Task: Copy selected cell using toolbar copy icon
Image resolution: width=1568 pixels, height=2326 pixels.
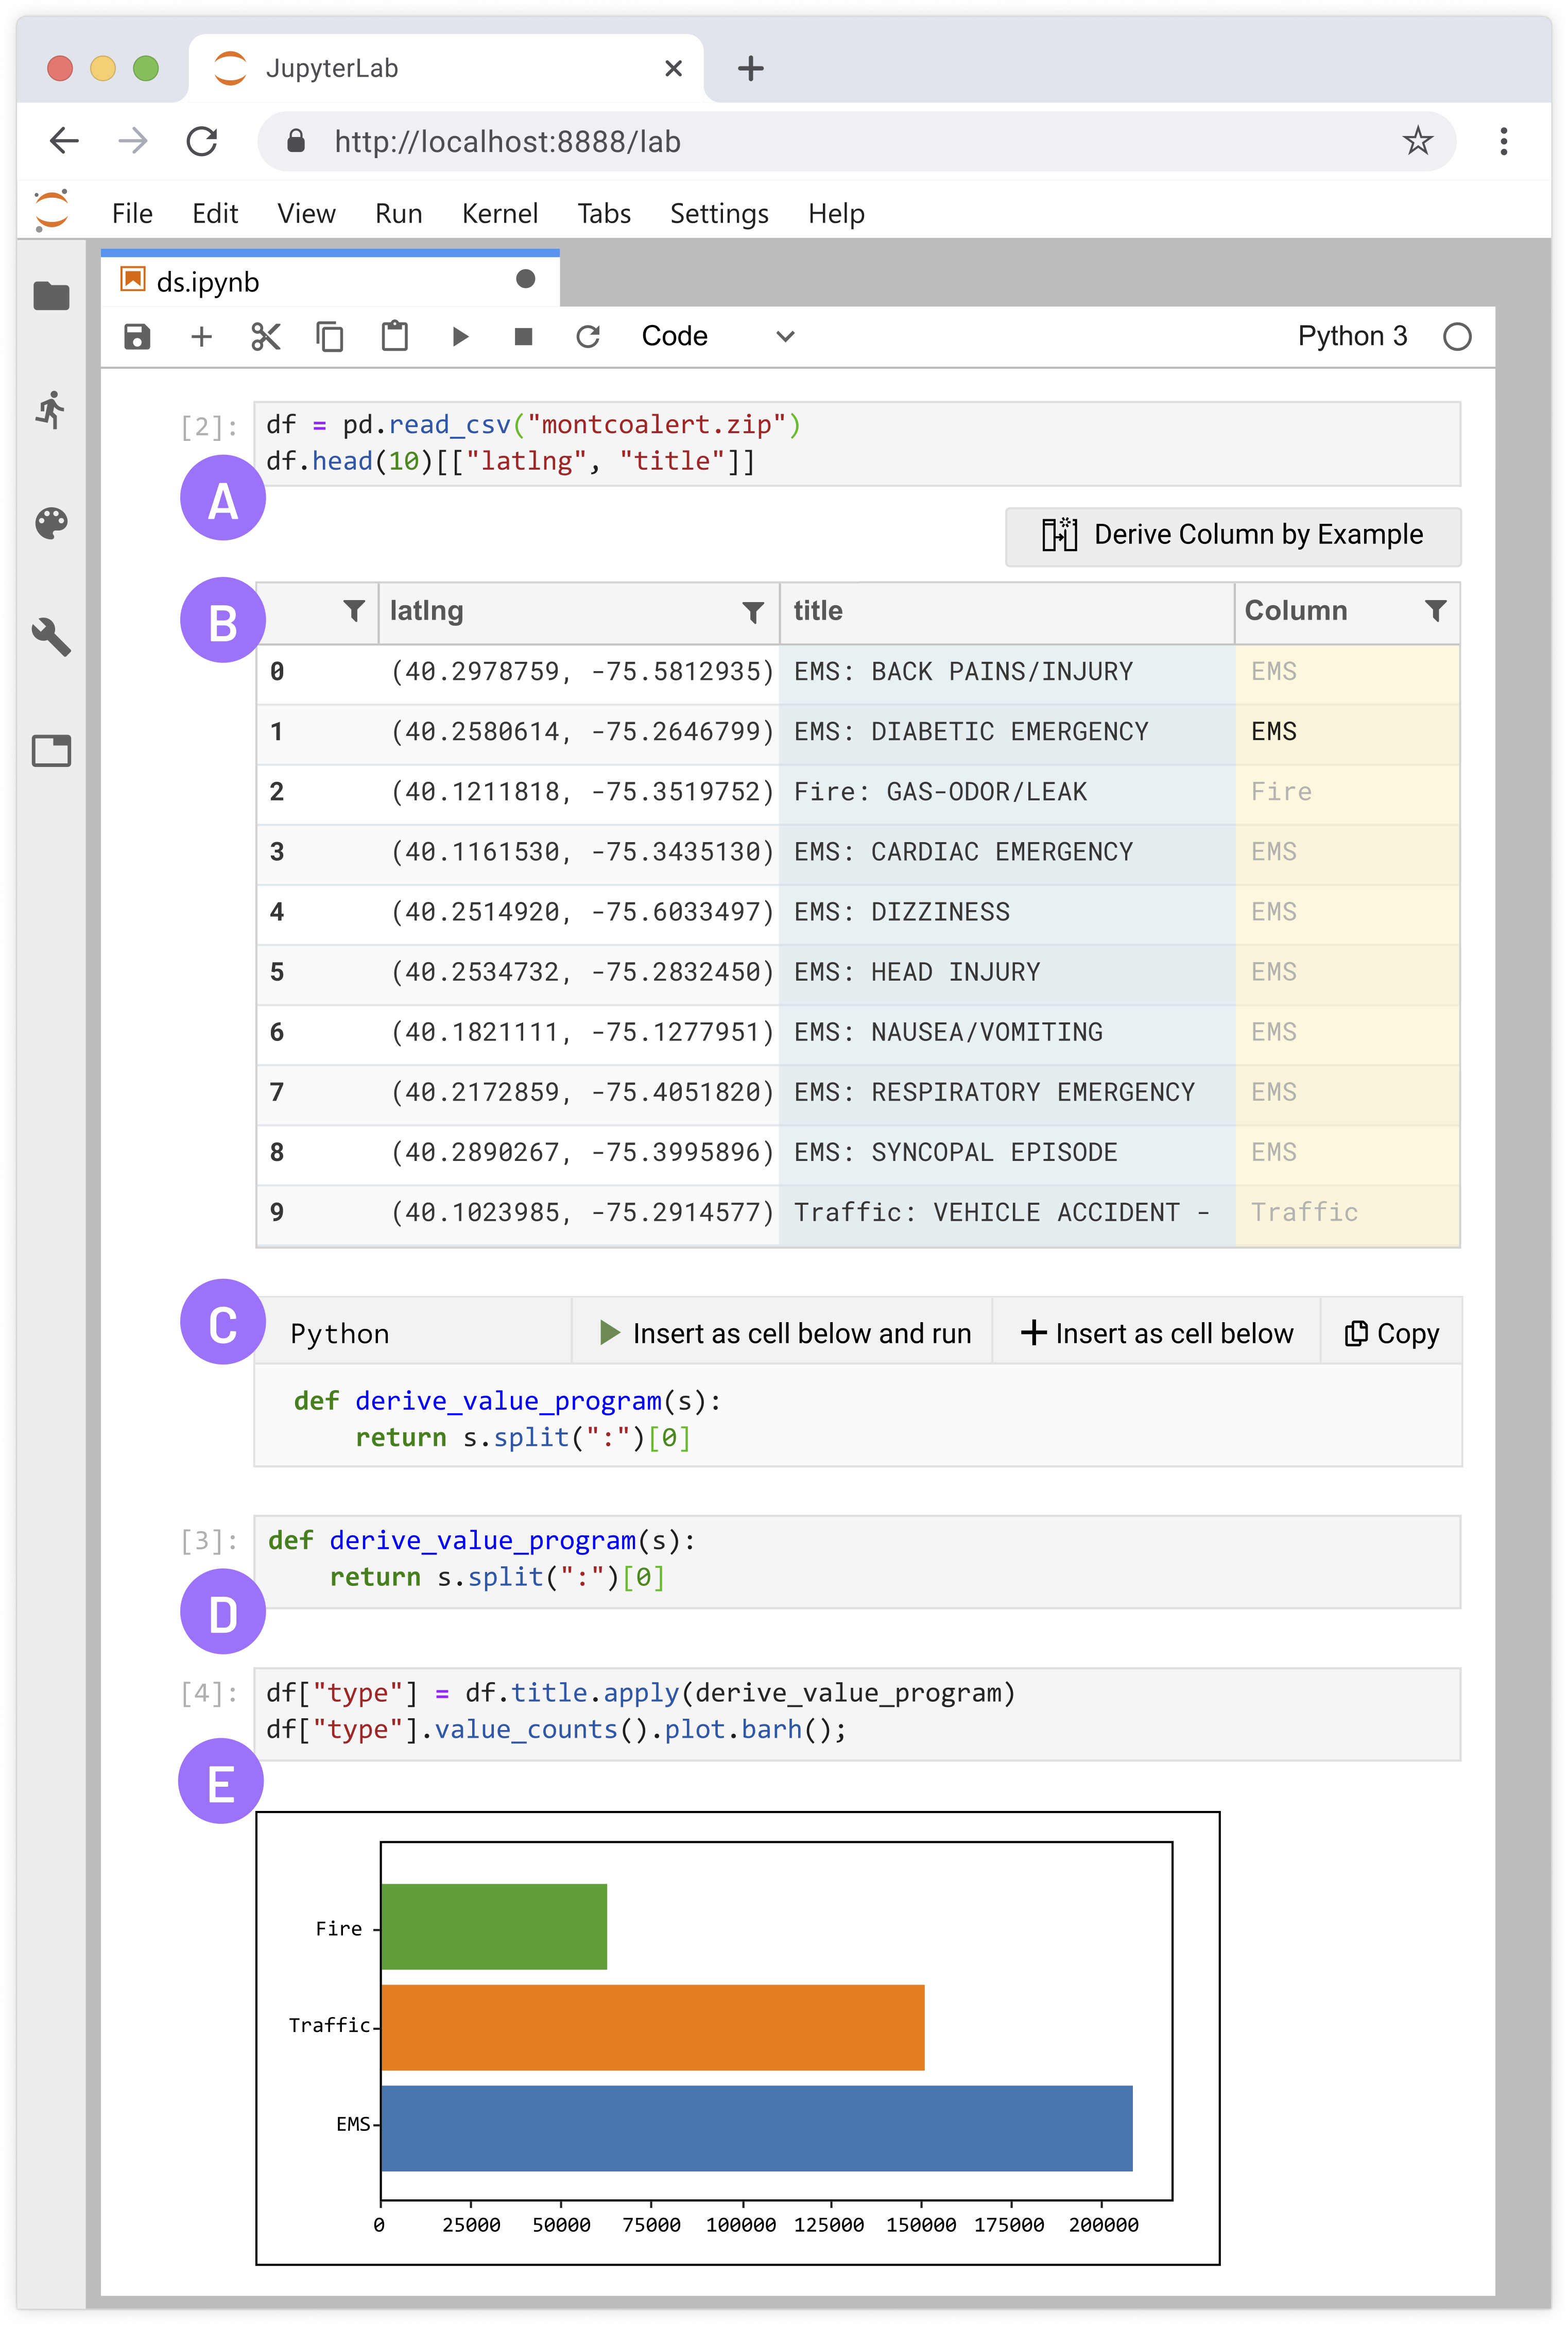Action: (329, 337)
